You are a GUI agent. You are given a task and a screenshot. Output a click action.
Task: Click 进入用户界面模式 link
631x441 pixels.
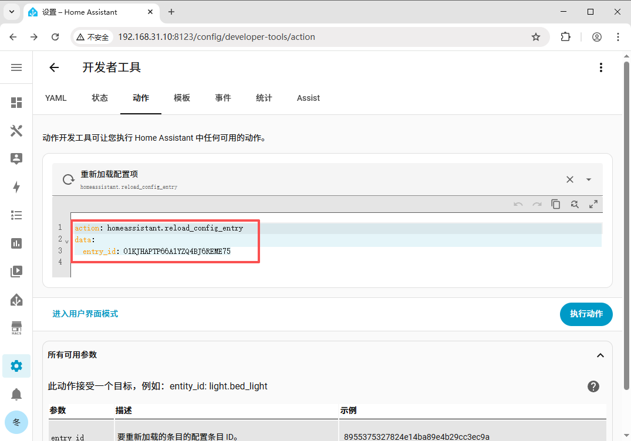coord(85,314)
